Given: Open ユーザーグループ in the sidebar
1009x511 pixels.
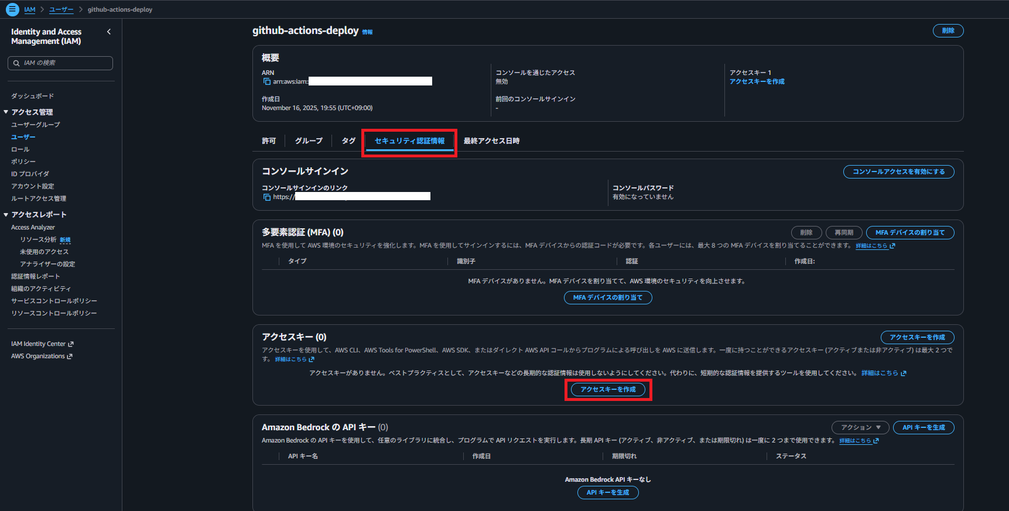Looking at the screenshot, I should (36, 125).
